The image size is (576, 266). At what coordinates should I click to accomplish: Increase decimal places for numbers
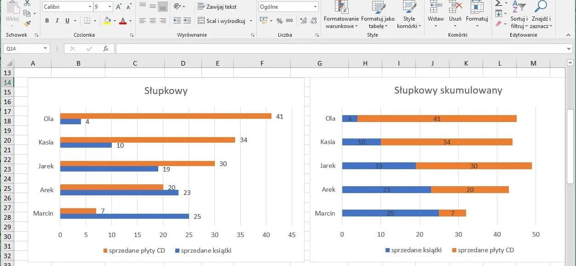coord(303,21)
